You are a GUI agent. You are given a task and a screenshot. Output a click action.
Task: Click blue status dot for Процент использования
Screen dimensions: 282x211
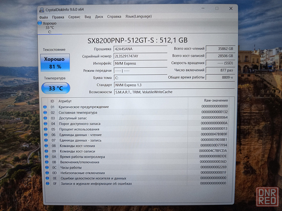coord(46,129)
